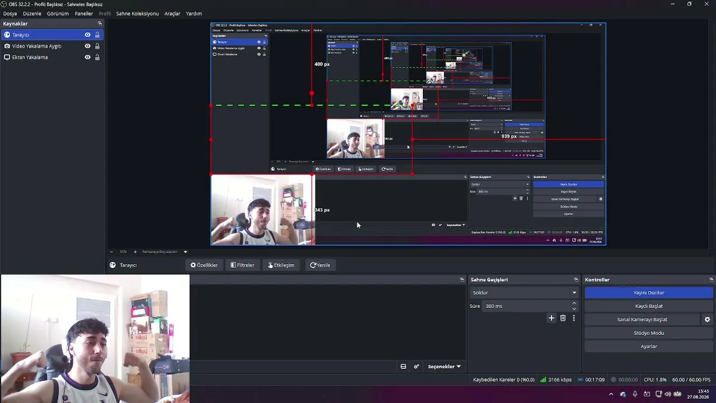Click the Etkileşim button
This screenshot has height=403, width=716.
[x=281, y=265]
